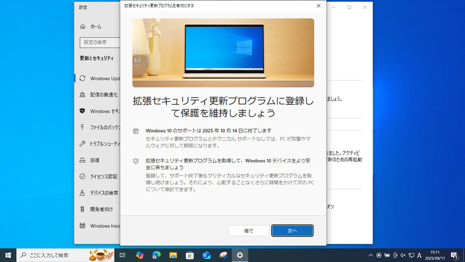The width and height of the screenshot is (465, 262).
Task: Click the 更新とセキュリティ section heading
Action: point(96,58)
